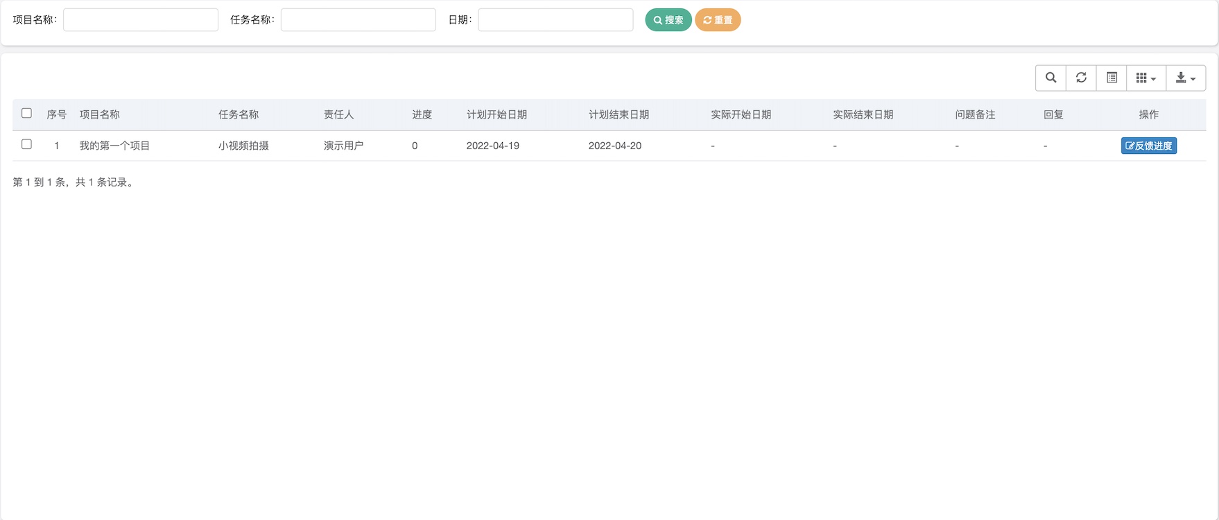Click the 项目名称 column header
This screenshot has width=1219, height=520.
tap(100, 114)
